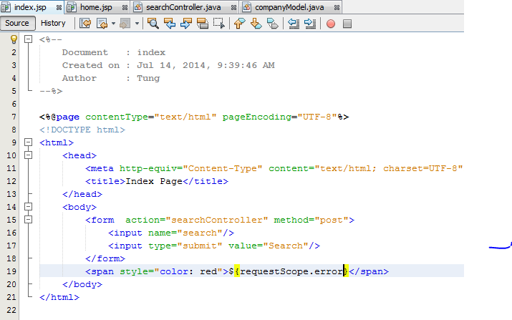Click "pageEncoding" attribute on line 7
512x320 pixels.
tap(256, 117)
